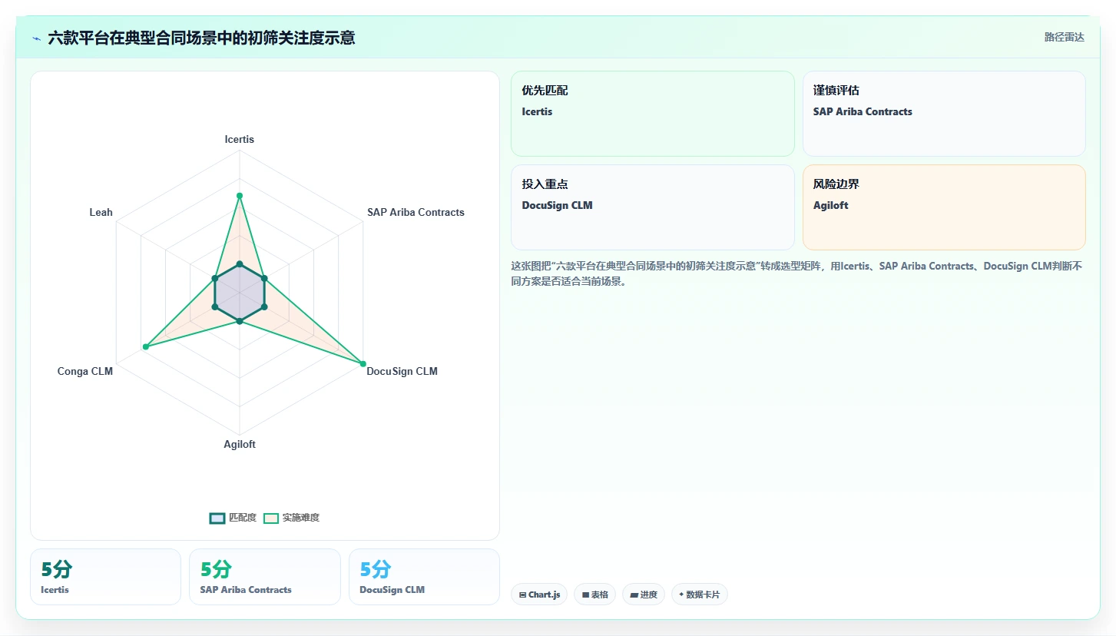Click the SAP Ariba Contracts radar axis label

(x=416, y=212)
